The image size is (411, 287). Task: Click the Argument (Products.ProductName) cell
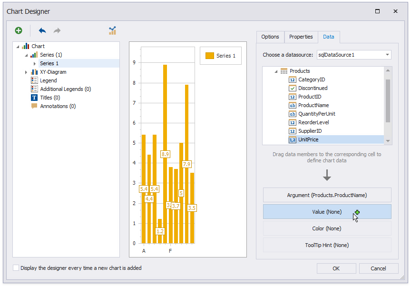pos(327,195)
